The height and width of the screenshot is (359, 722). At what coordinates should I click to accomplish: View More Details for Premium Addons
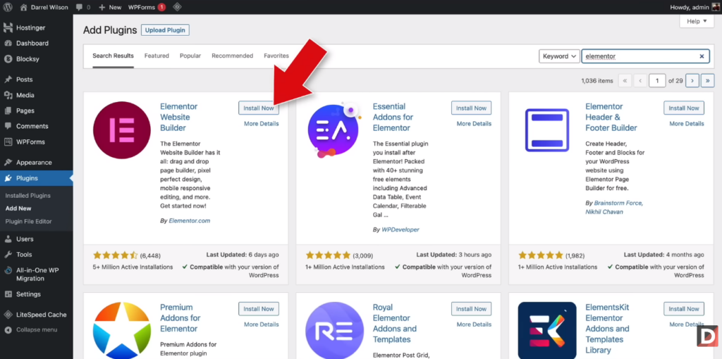(261, 324)
